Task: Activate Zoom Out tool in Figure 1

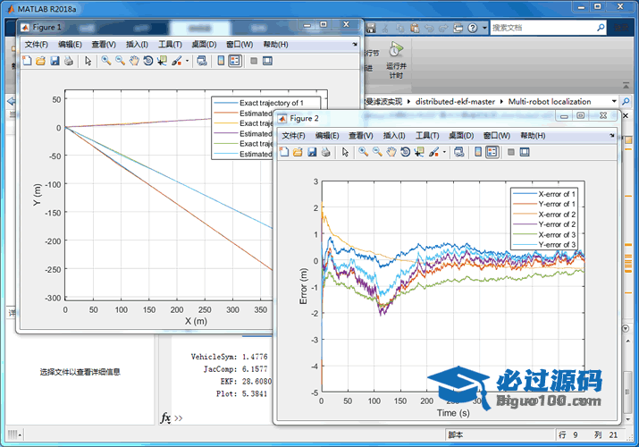Action: (x=121, y=61)
